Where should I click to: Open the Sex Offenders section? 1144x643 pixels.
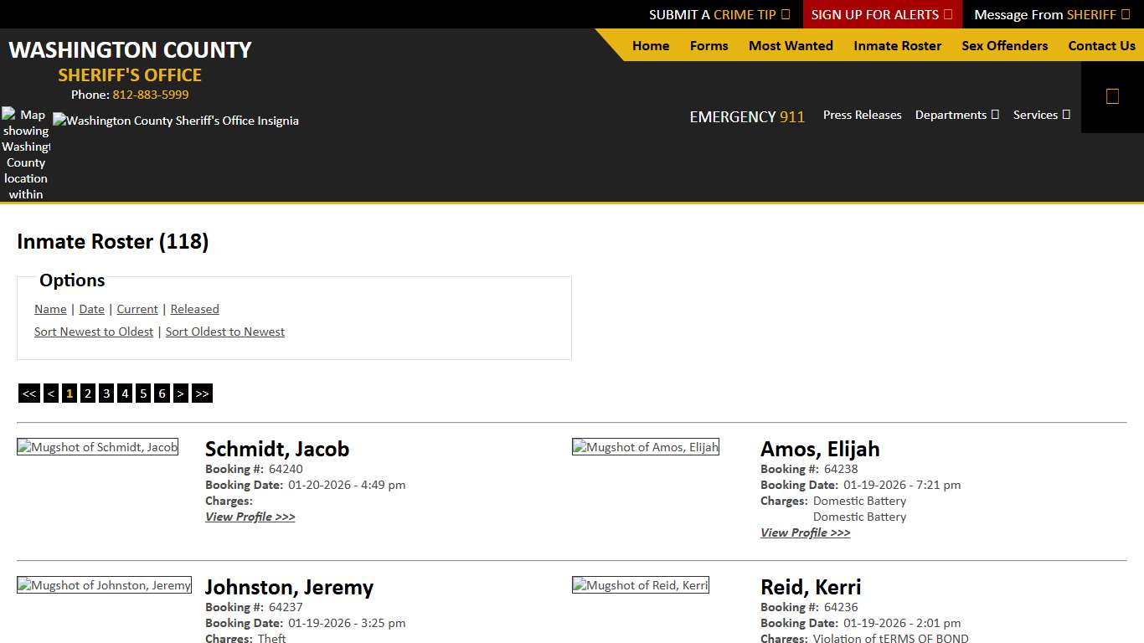pyautogui.click(x=1004, y=46)
